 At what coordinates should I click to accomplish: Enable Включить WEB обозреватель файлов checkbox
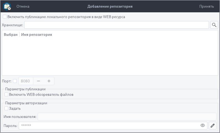click(6, 94)
